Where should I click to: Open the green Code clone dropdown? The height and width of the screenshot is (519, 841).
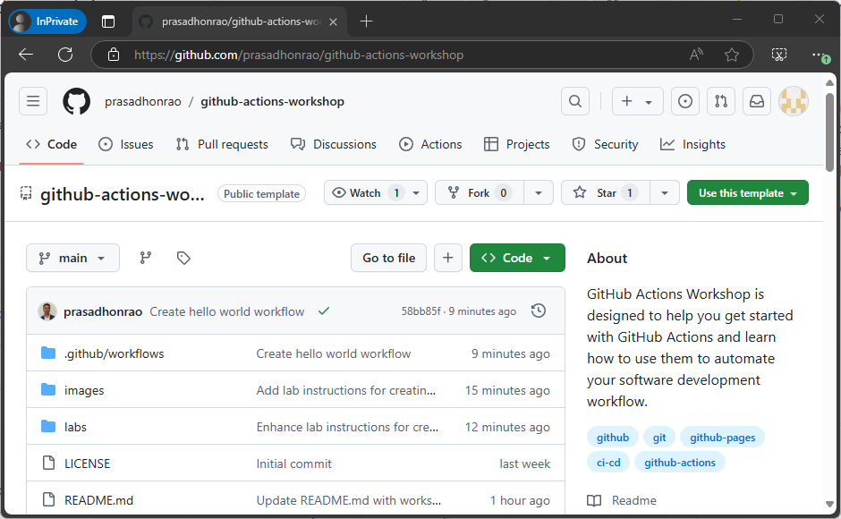coord(517,259)
